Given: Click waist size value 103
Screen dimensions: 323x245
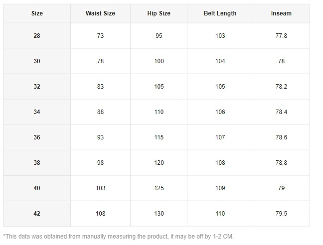Looking at the screenshot, I should (x=100, y=188).
